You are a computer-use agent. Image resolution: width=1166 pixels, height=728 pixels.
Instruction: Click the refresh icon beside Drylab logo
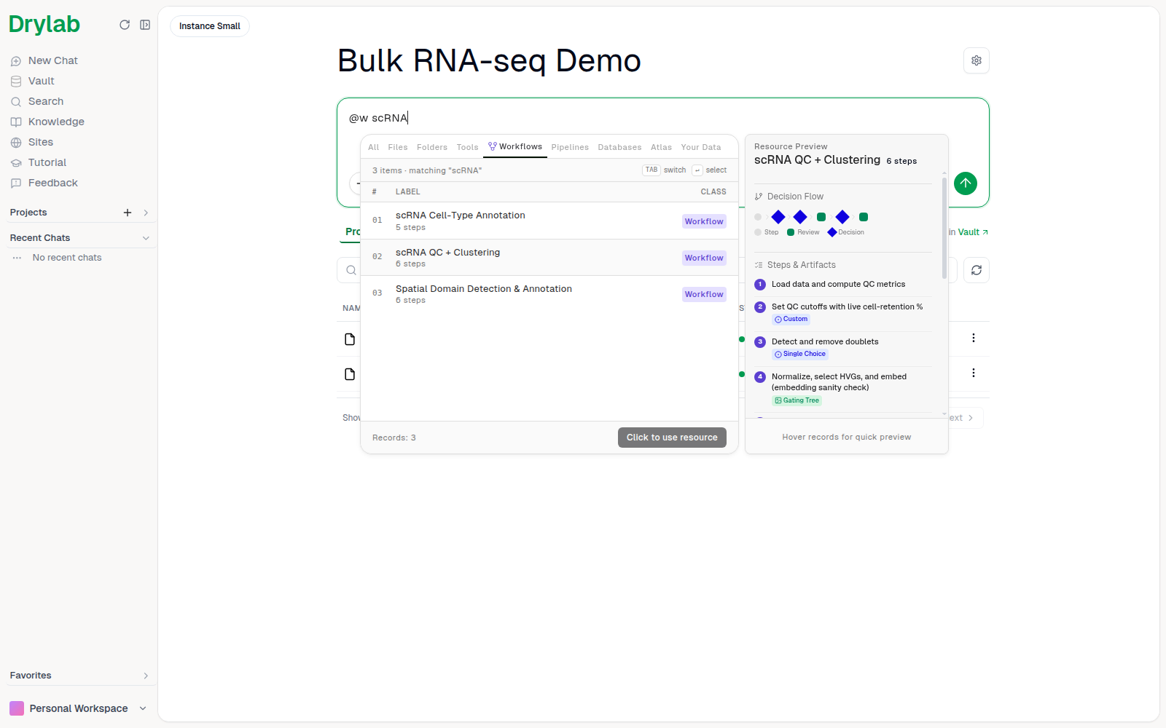(x=125, y=25)
